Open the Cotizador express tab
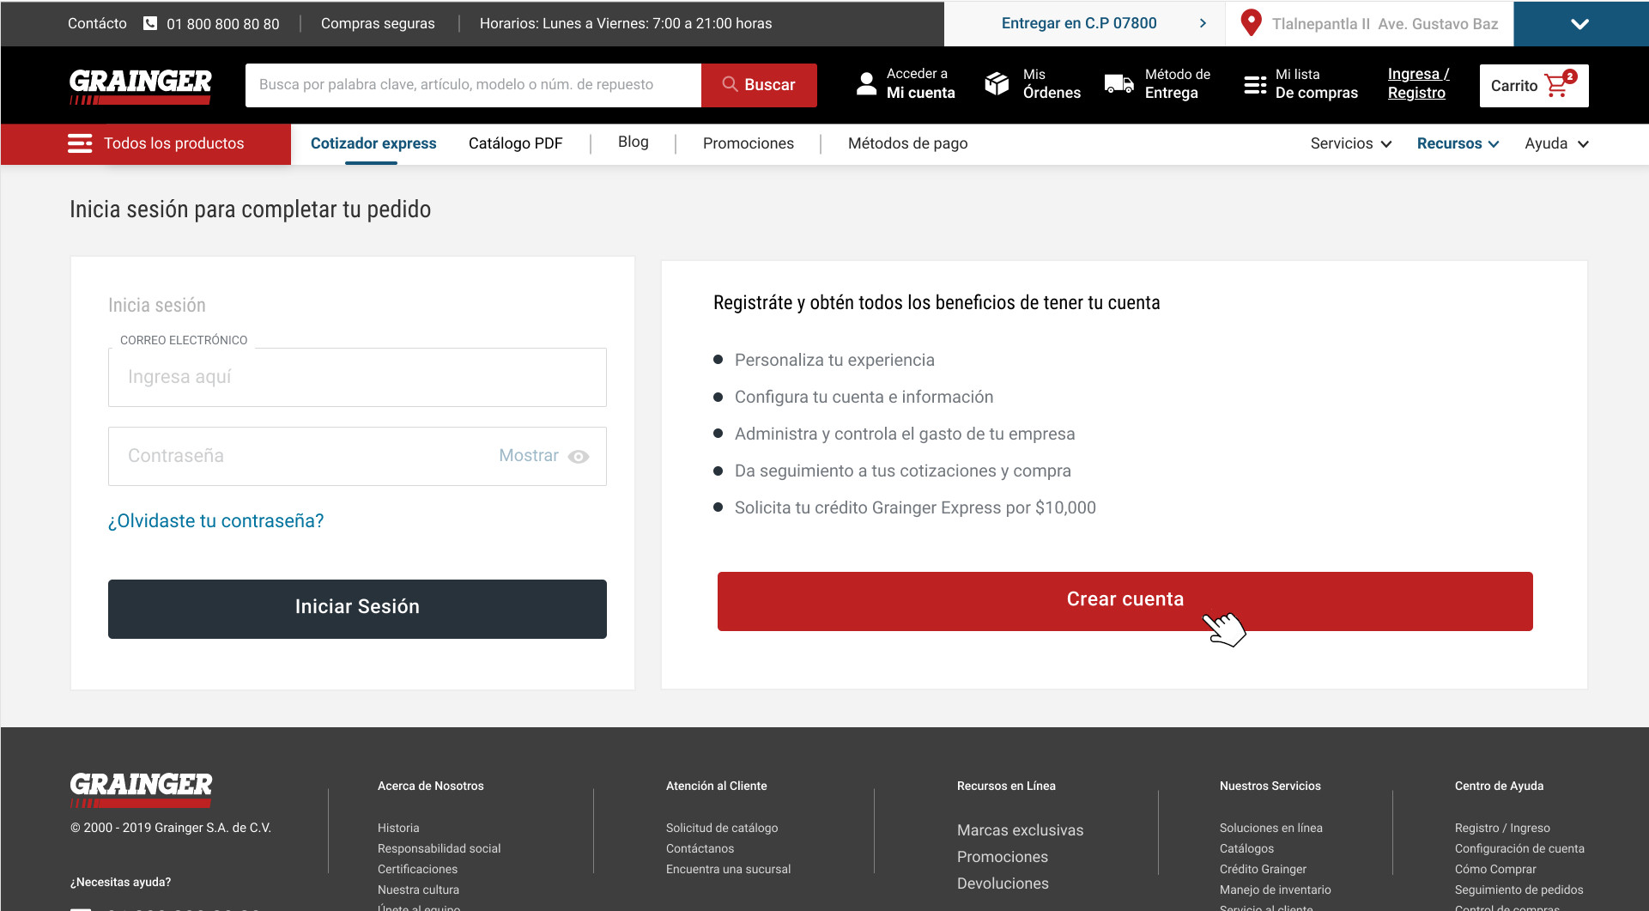The image size is (1649, 911). [x=373, y=143]
